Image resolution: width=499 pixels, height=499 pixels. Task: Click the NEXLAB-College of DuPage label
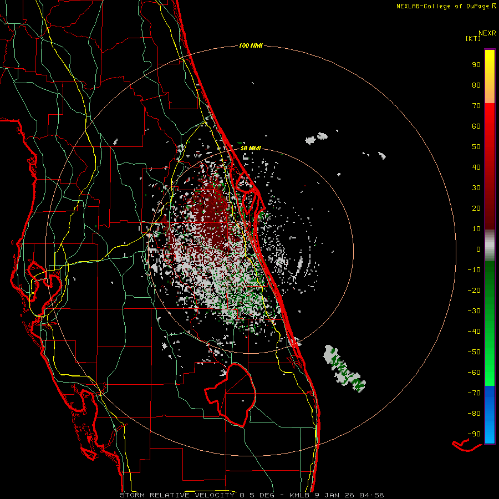click(x=442, y=6)
